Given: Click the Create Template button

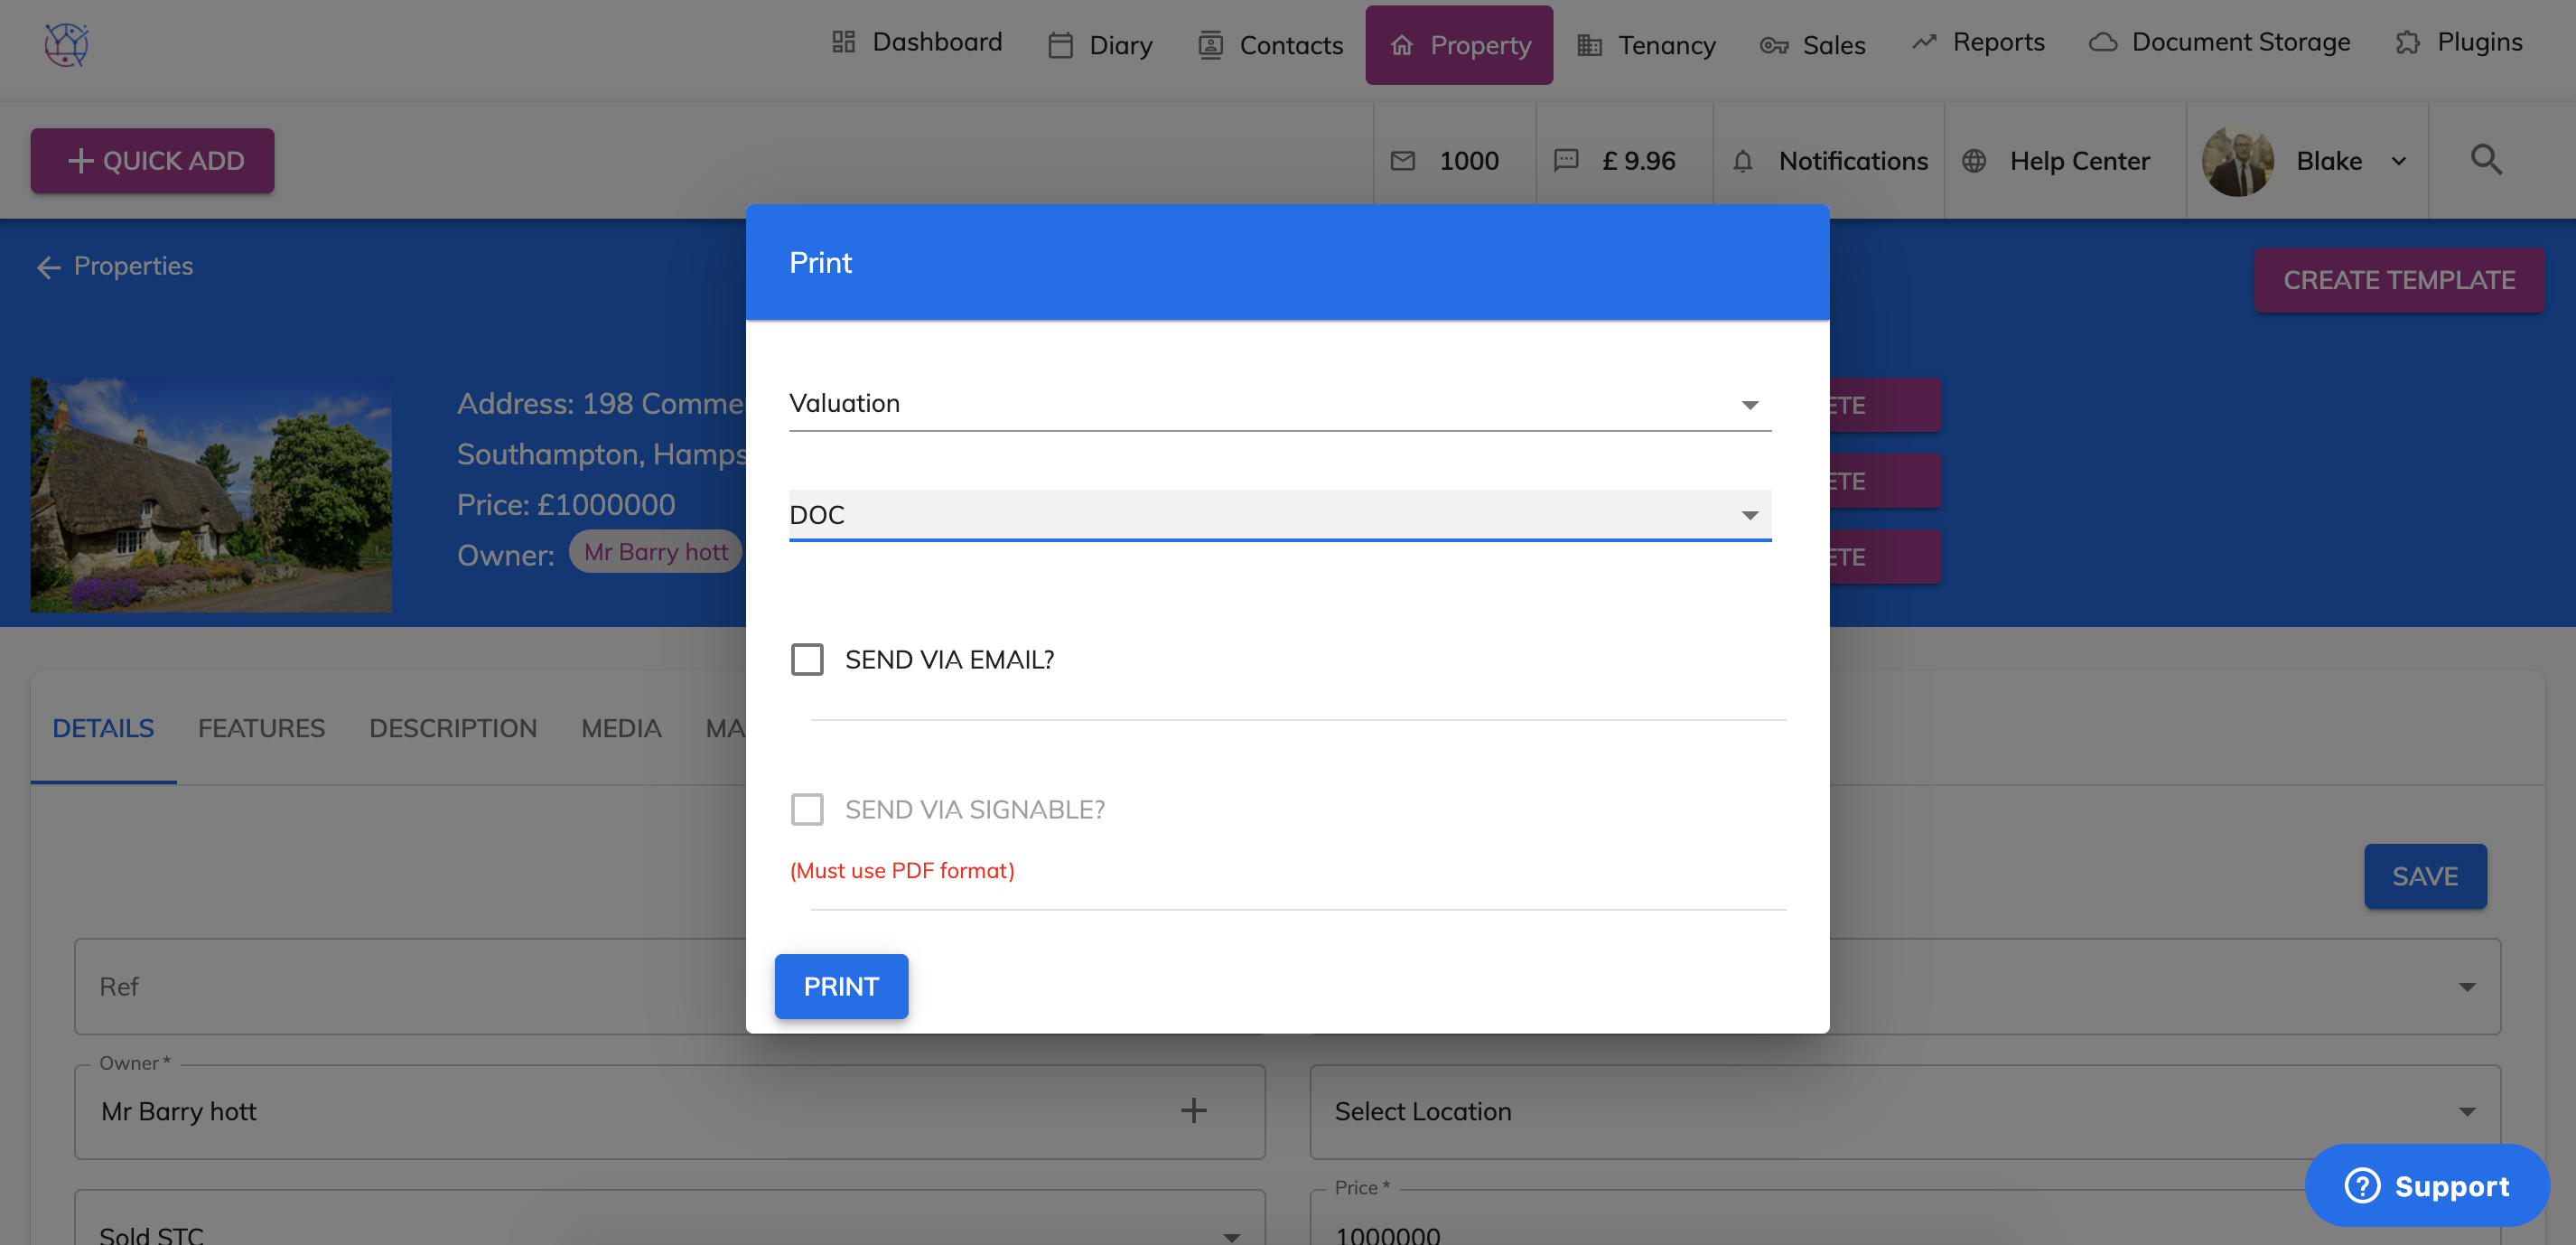Looking at the screenshot, I should click(2398, 280).
